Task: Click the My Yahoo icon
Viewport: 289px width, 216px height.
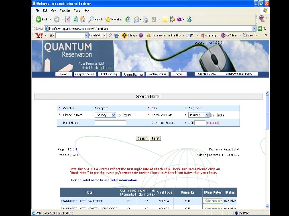Action: pyautogui.click(x=223, y=36)
